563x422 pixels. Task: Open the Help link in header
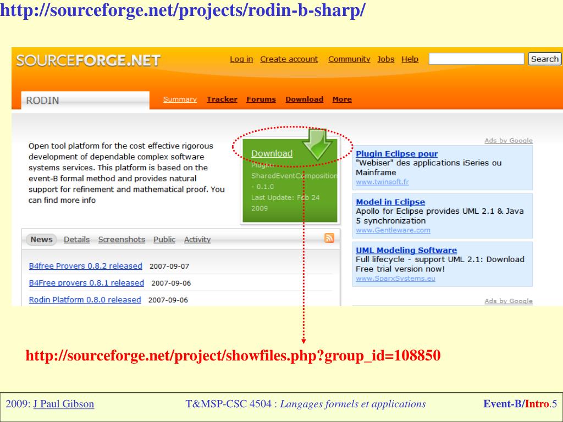[410, 59]
